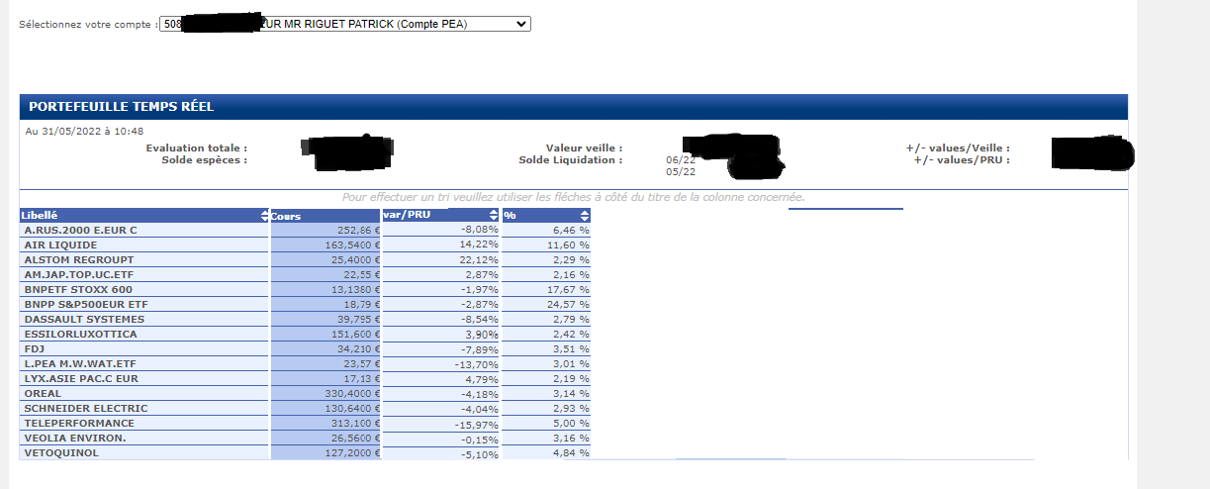The width and height of the screenshot is (1210, 489).
Task: Select the BNPETF STOXX 600 row label
Action: click(x=78, y=289)
